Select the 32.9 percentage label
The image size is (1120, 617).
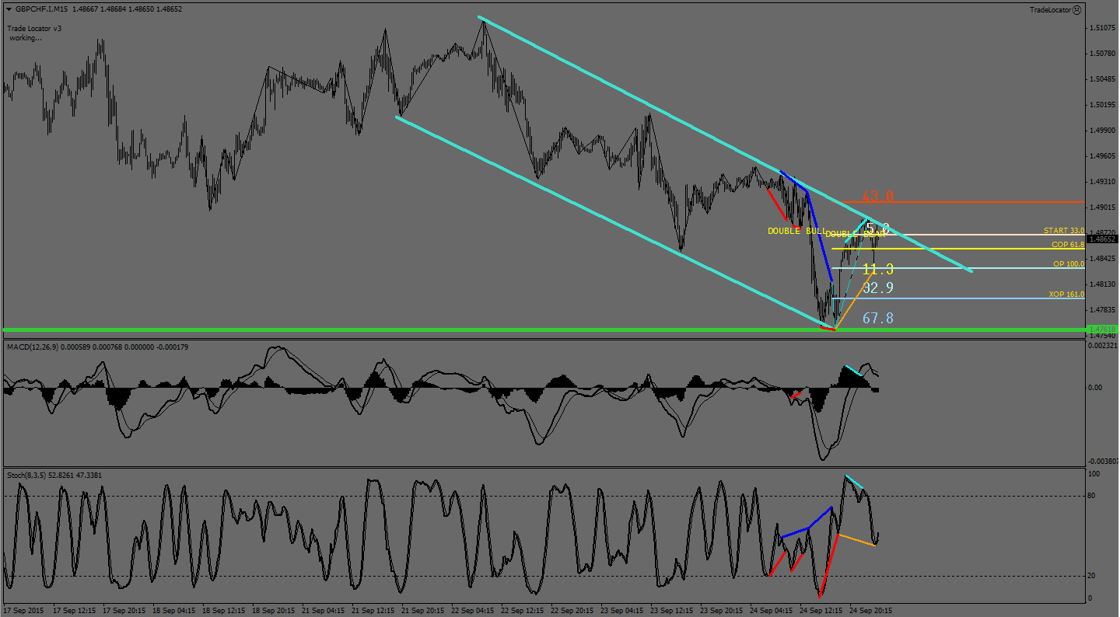[877, 288]
